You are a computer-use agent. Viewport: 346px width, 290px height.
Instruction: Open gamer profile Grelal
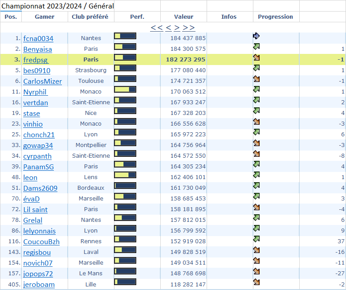click(33, 220)
